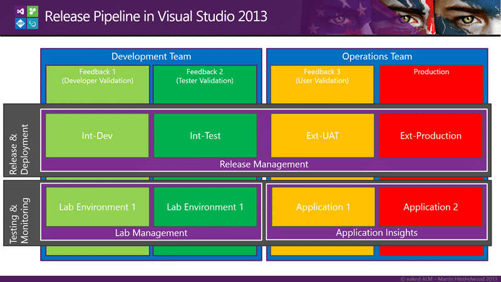
Task: Click the Feedback 1 Developer Validation block
Action: (98, 85)
